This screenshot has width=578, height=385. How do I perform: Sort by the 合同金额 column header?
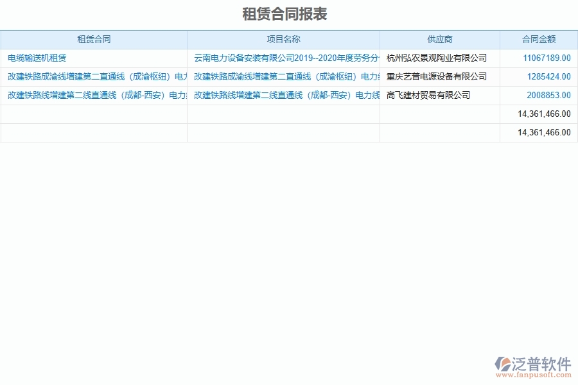[538, 39]
